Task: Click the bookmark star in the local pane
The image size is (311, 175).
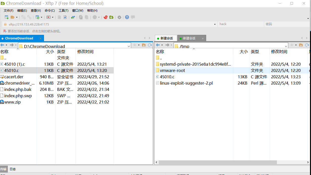Action: pos(135,45)
